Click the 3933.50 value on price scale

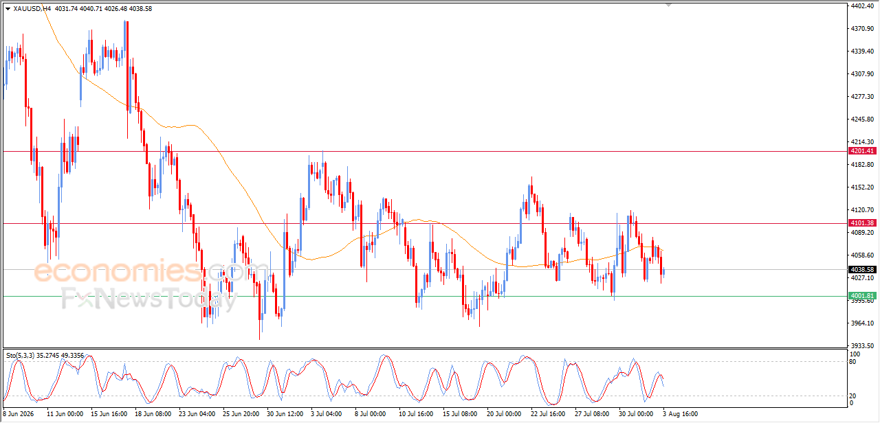pyautogui.click(x=861, y=346)
